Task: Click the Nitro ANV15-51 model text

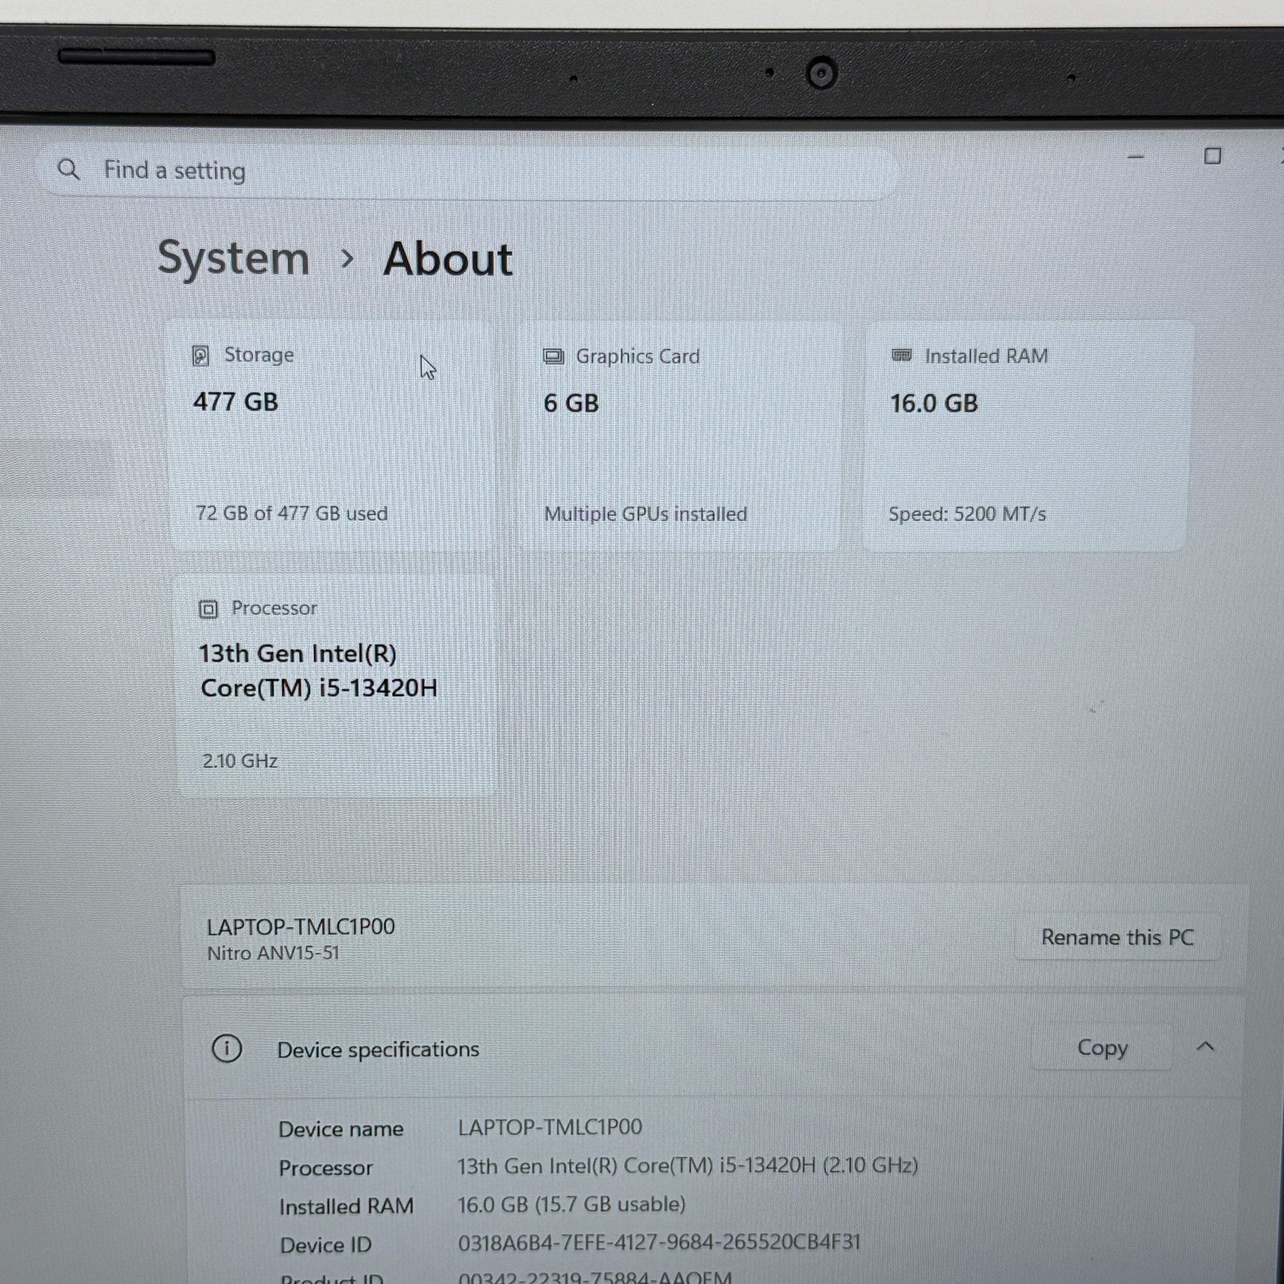Action: tap(273, 953)
